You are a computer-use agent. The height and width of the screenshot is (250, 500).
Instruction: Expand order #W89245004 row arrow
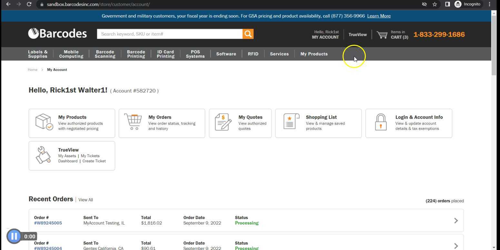point(456,246)
